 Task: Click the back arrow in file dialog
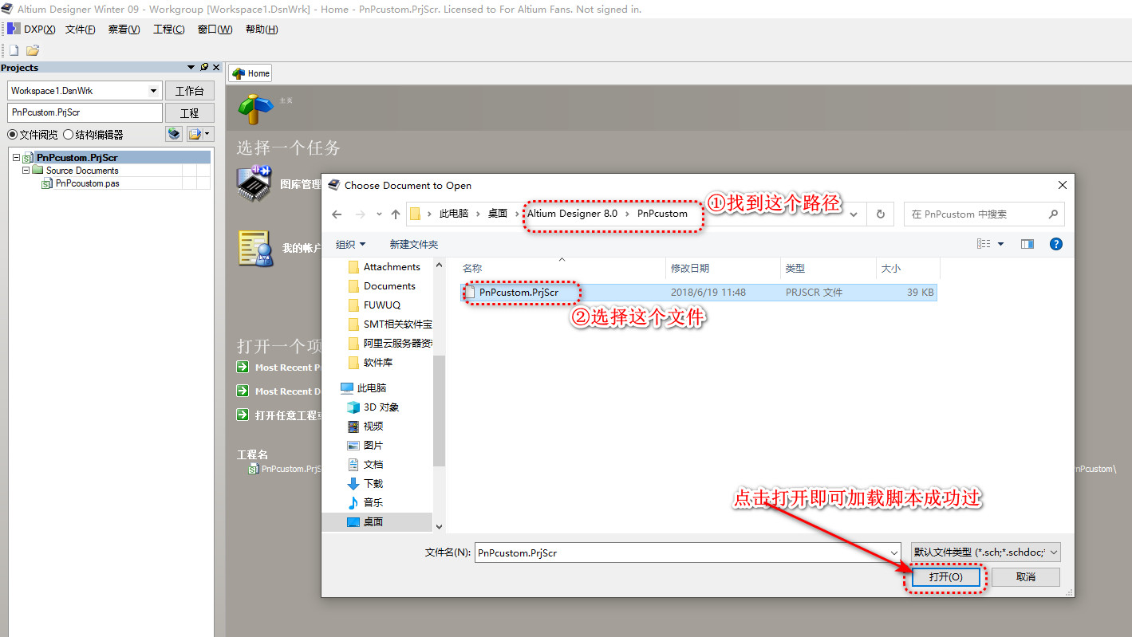tap(337, 214)
